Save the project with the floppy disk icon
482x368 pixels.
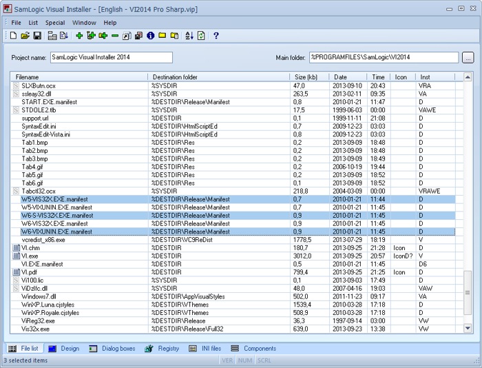click(37, 36)
